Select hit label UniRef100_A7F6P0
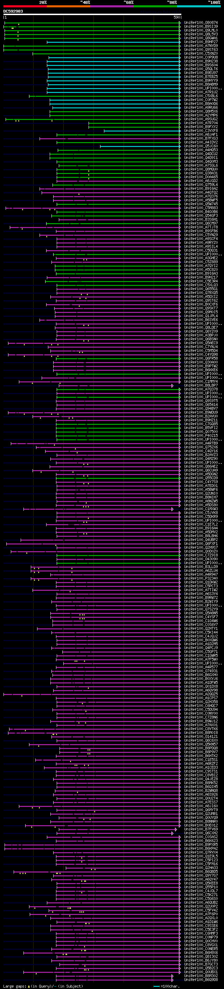This screenshot has height=989, width=224. [x=201, y=914]
